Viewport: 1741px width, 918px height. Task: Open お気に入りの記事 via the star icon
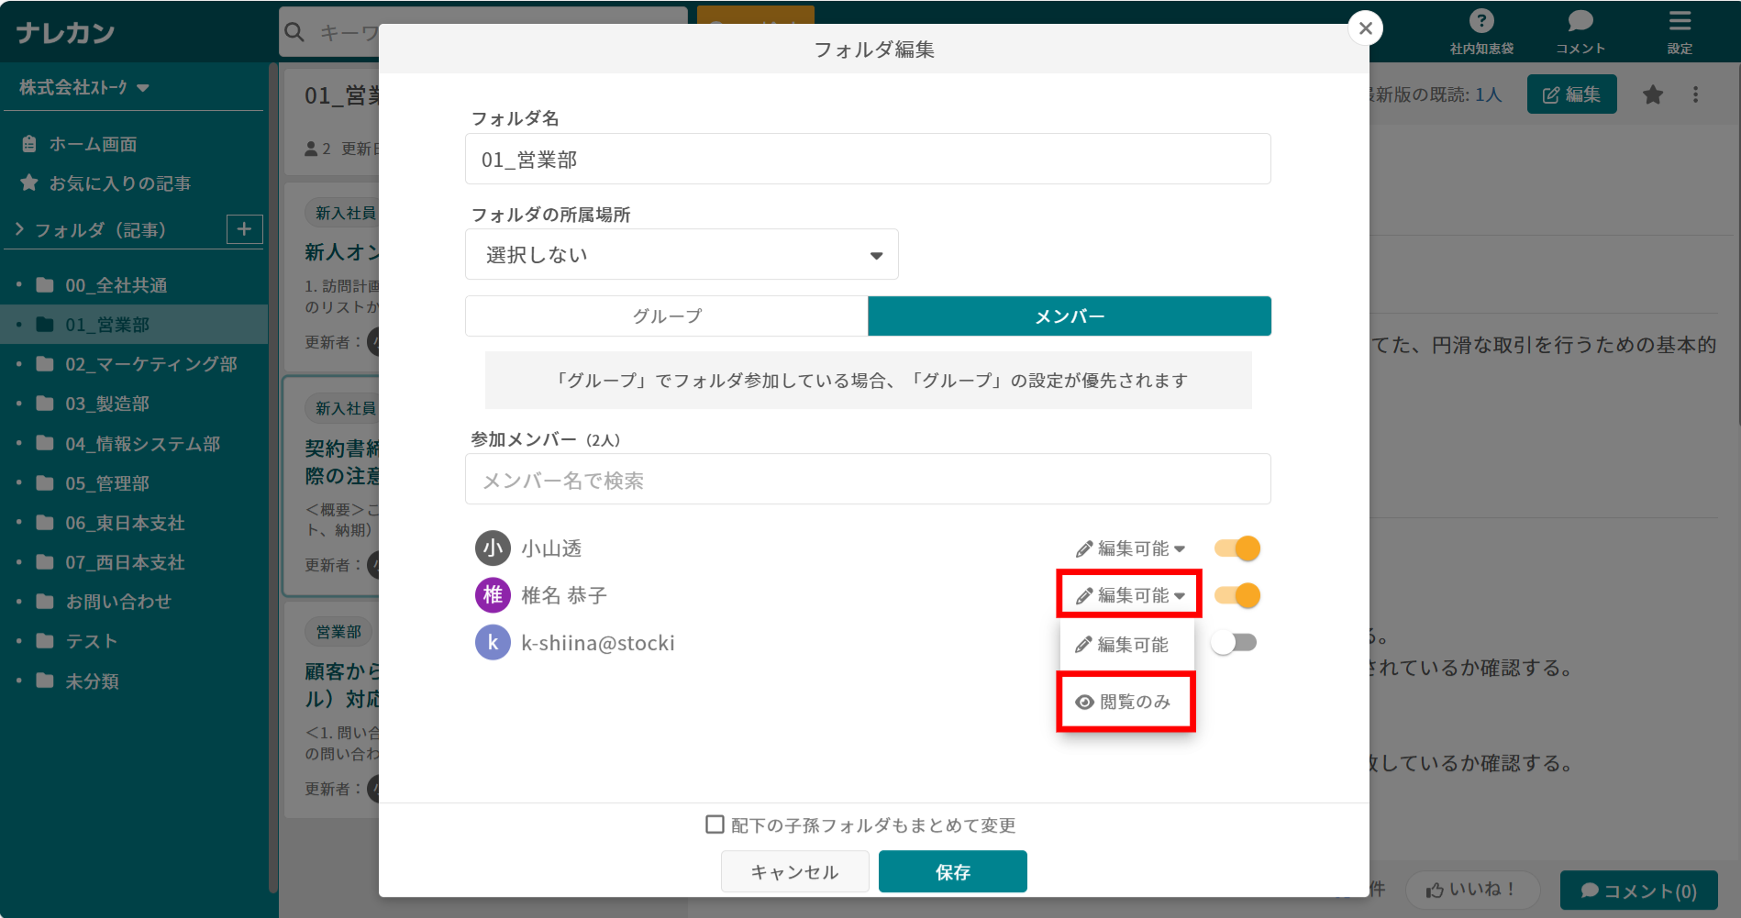28,182
